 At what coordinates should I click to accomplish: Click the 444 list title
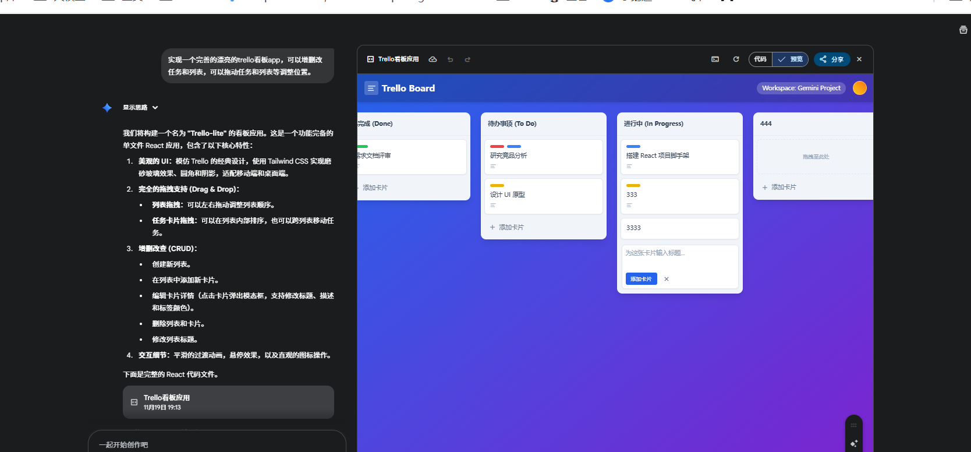tap(766, 123)
